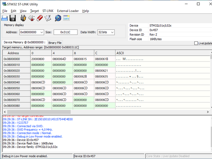Launch update via globe icon
Viewport: 212px width, 159px height.
pyautogui.click(x=58, y=18)
